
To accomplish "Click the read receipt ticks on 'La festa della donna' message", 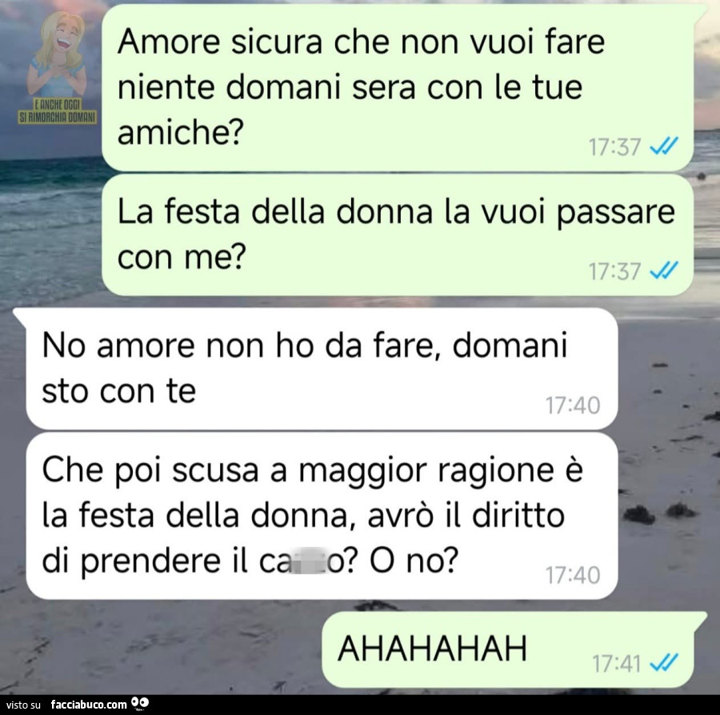I will [664, 270].
